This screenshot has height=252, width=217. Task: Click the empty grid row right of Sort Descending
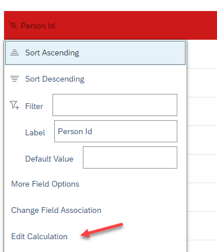click(202, 83)
